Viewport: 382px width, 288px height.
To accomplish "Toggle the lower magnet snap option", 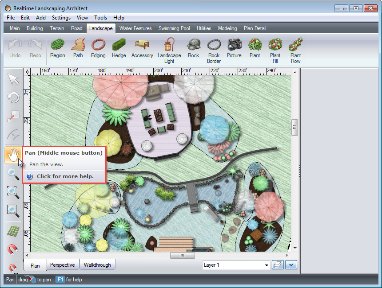I will coord(13,268).
